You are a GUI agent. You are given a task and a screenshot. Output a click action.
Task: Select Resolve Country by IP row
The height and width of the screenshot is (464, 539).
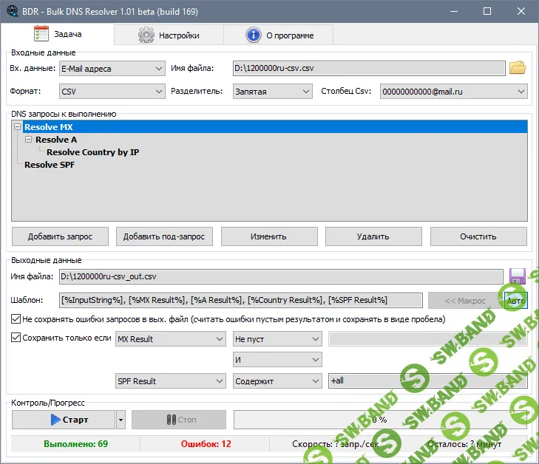click(x=93, y=152)
